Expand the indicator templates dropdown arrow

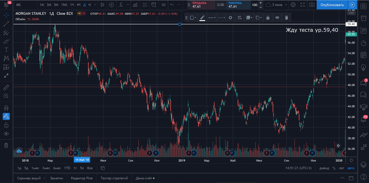(x=128, y=5)
